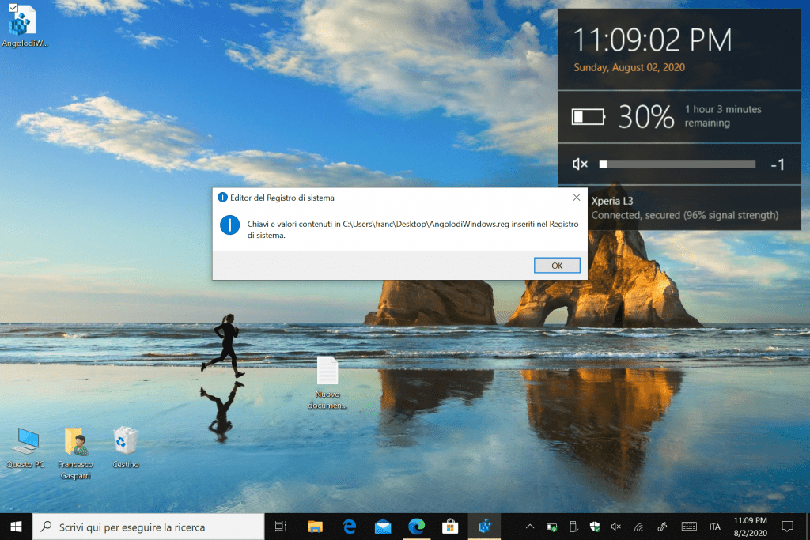Toggle the muted speaker icon in tray
The width and height of the screenshot is (810, 540).
pos(616,527)
